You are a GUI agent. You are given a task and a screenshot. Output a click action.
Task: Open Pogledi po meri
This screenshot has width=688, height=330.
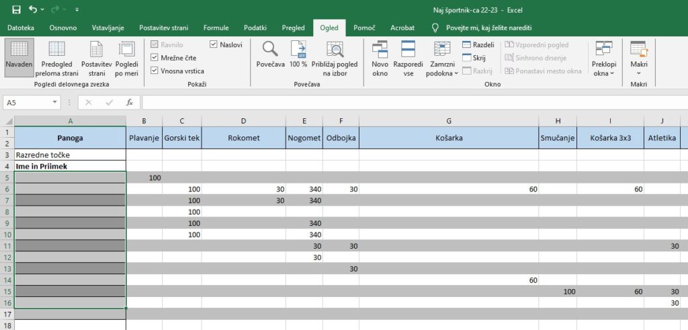(x=127, y=58)
